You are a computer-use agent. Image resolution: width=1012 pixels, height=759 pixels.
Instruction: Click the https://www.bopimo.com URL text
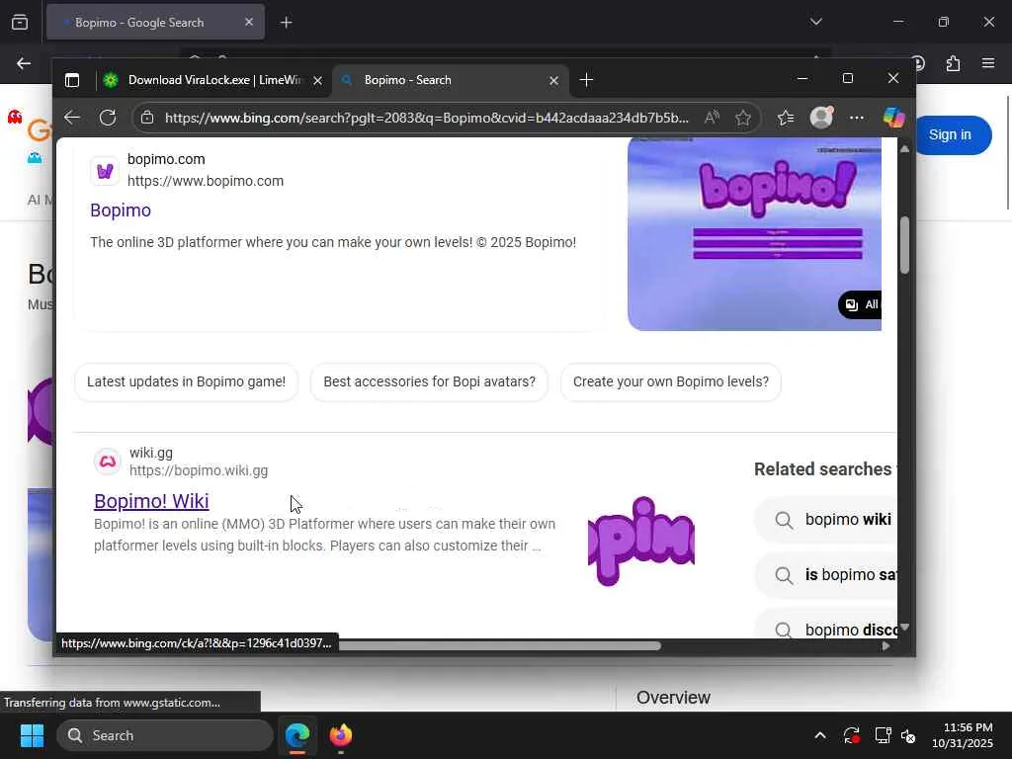[x=206, y=182]
